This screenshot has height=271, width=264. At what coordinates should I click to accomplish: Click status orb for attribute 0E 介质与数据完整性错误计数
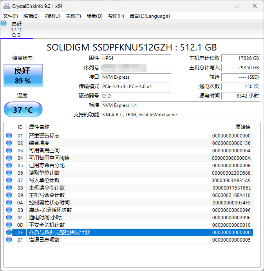click(x=9, y=232)
